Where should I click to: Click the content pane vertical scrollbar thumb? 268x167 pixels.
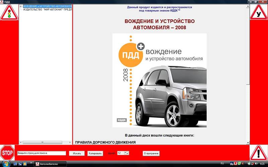(248, 46)
